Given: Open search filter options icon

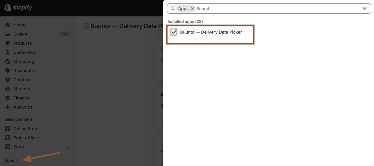Looking at the screenshot, I should click(x=365, y=8).
